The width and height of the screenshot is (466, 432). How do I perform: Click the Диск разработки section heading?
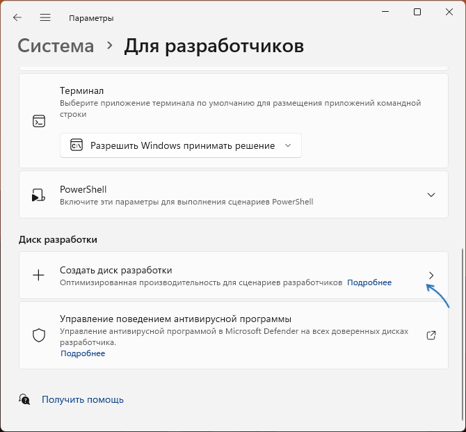click(58, 239)
